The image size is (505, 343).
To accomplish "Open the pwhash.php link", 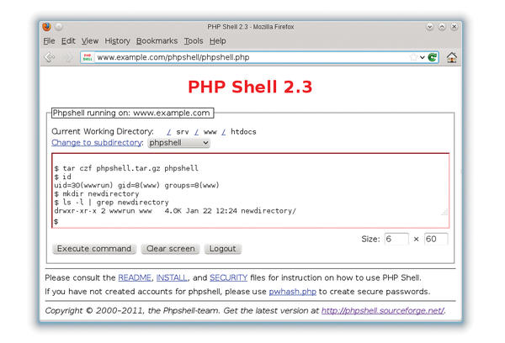I will (292, 292).
